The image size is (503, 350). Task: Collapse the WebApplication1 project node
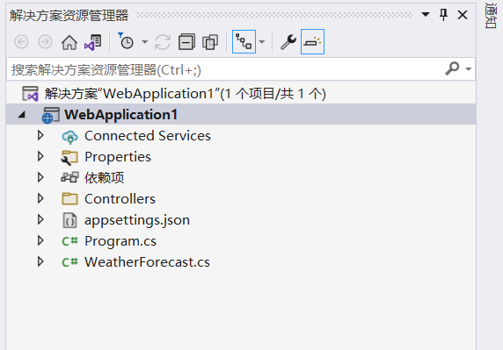[x=22, y=114]
